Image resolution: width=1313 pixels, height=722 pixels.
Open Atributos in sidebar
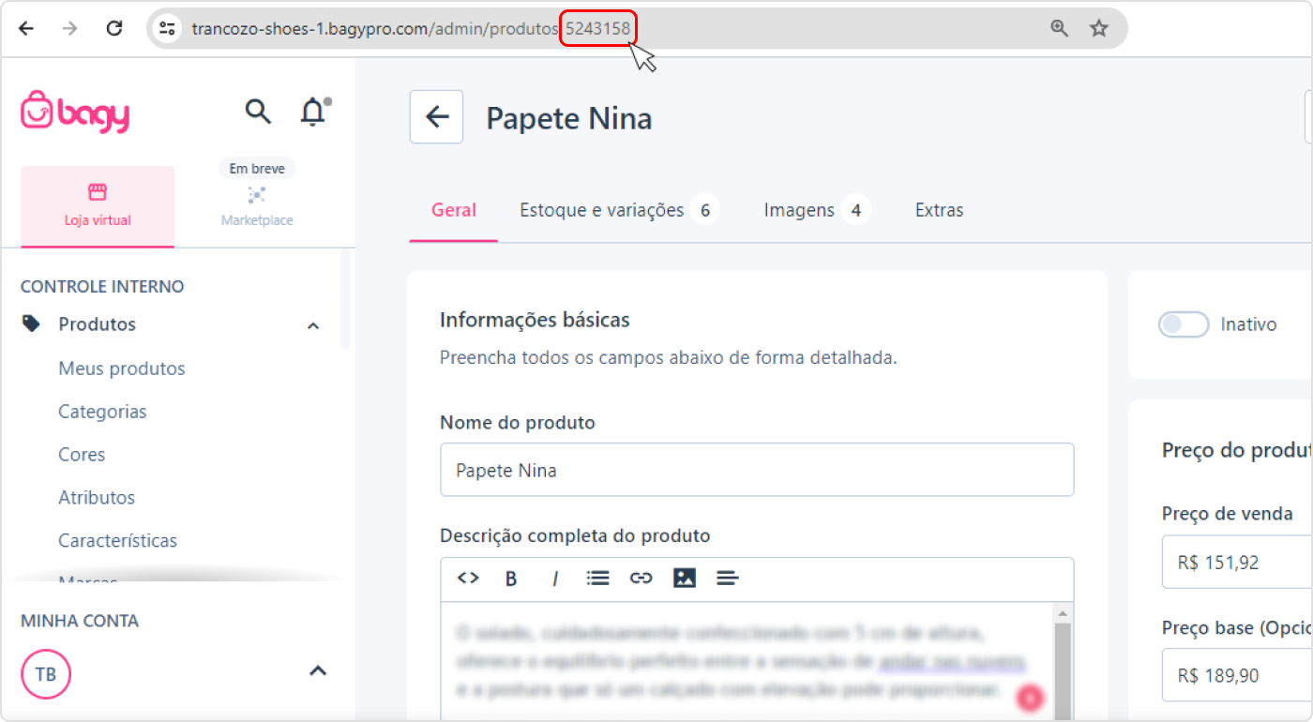pyautogui.click(x=97, y=498)
